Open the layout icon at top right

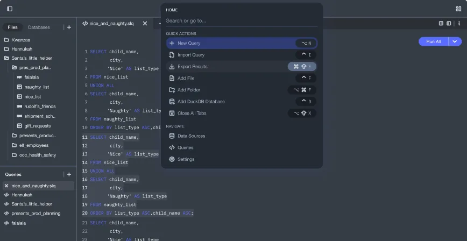click(458, 9)
